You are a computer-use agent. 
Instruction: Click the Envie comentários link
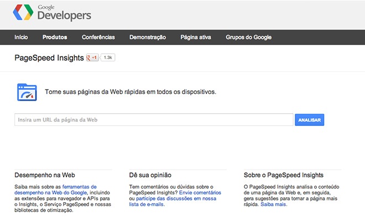200,193
